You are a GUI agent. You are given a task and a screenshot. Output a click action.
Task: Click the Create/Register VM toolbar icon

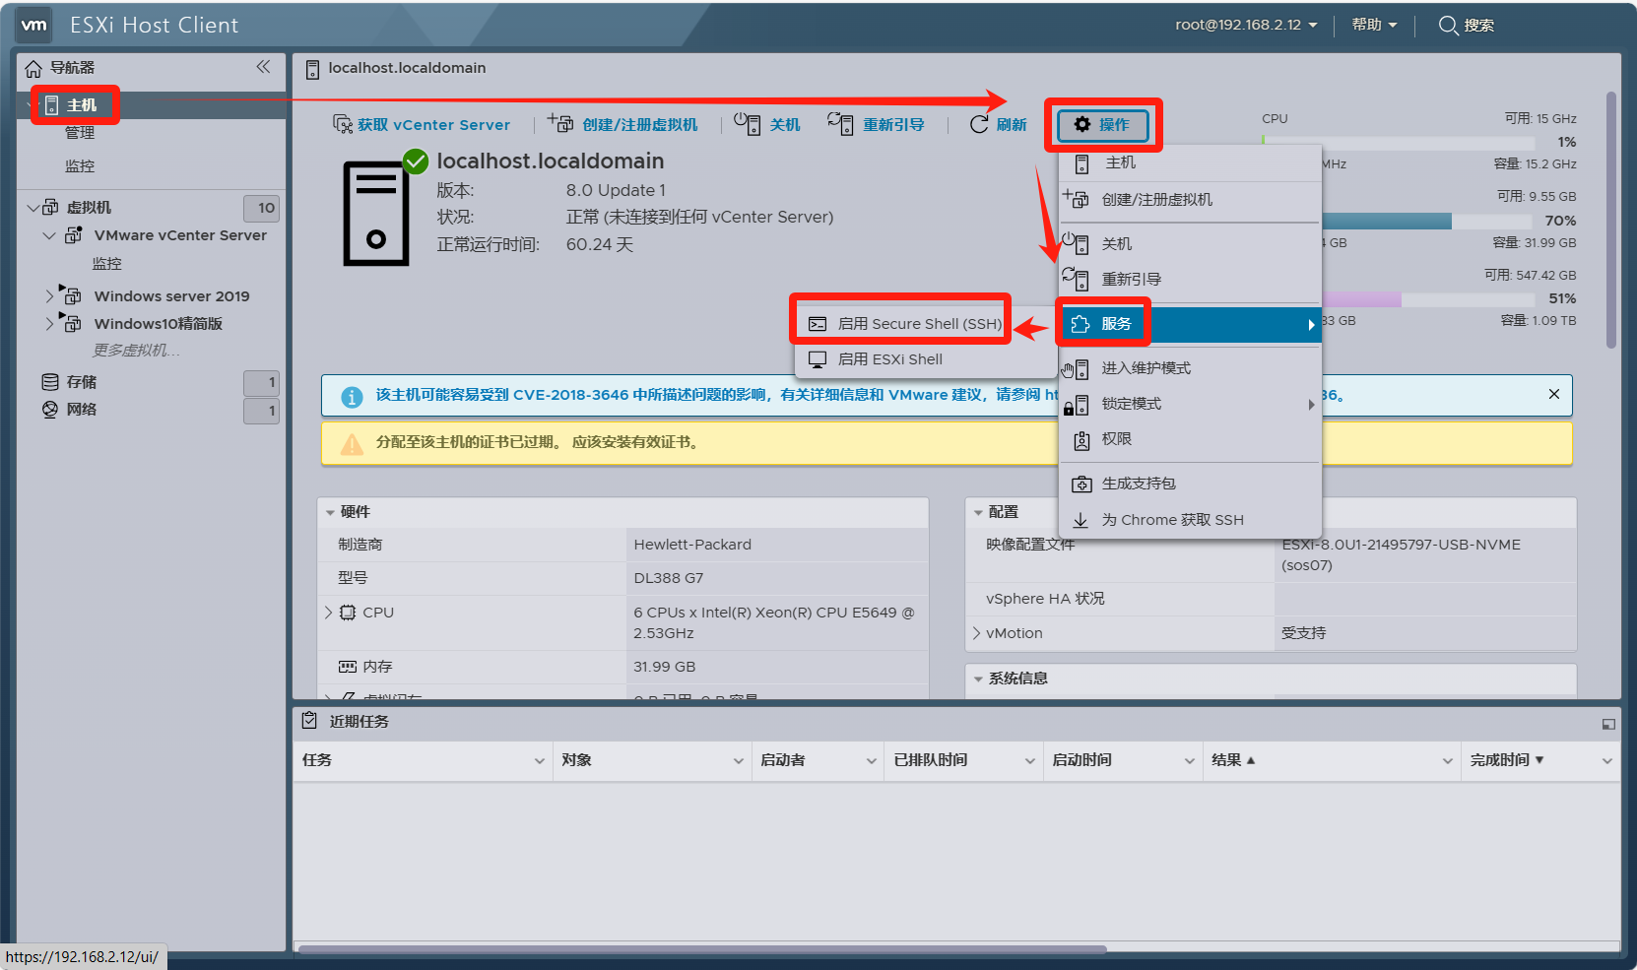click(x=560, y=124)
